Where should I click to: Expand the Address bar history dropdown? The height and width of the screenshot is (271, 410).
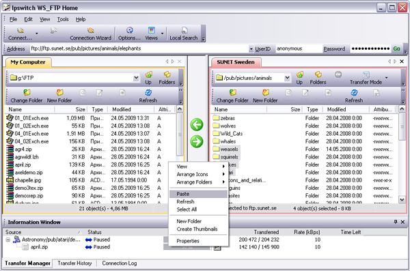(x=251, y=49)
